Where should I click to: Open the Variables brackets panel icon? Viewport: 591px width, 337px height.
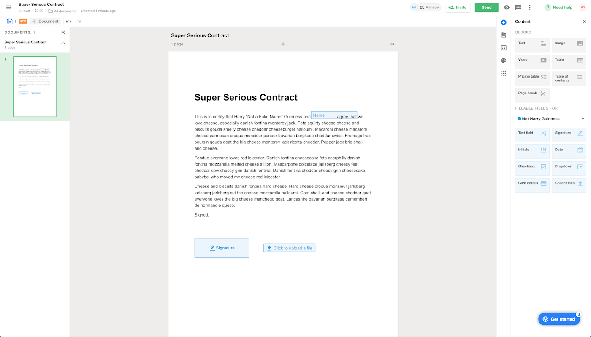(x=503, y=48)
